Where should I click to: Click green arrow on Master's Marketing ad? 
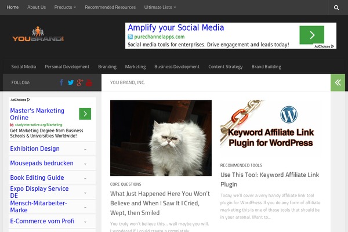pyautogui.click(x=85, y=114)
